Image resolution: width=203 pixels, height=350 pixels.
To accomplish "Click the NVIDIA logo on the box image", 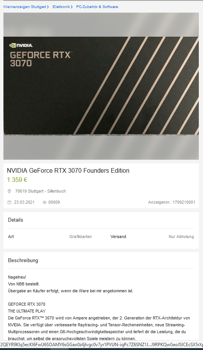I will [x=21, y=45].
